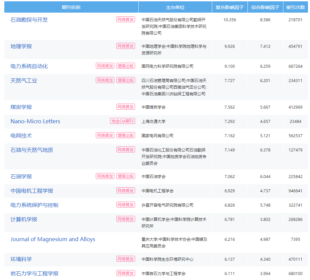Click 完全OA期刊 tag on Nano-Micro Letters row

(x=123, y=121)
